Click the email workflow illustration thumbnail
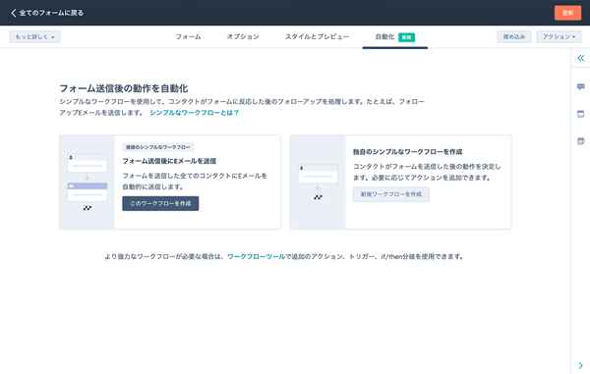 tap(88, 183)
